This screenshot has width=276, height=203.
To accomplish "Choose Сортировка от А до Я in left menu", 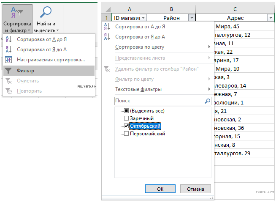I will (42, 39).
